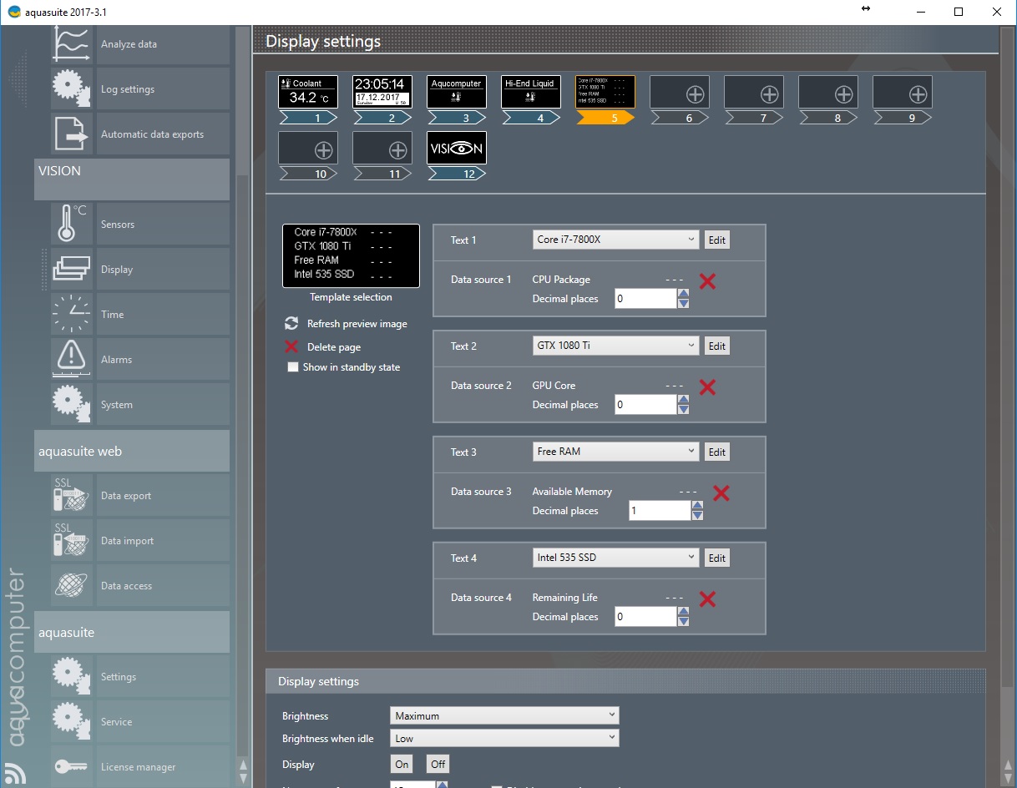
Task: Open Text 1 Core i7-7800X dropdown
Action: tap(616, 240)
